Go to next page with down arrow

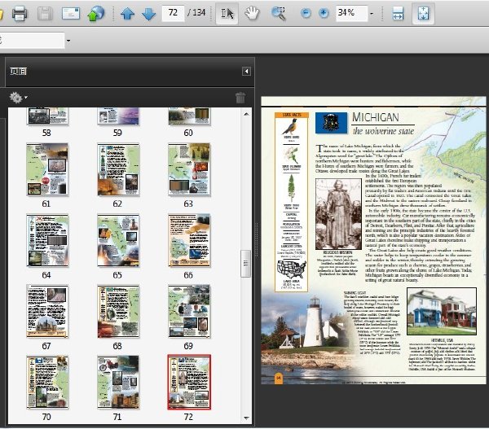[149, 14]
